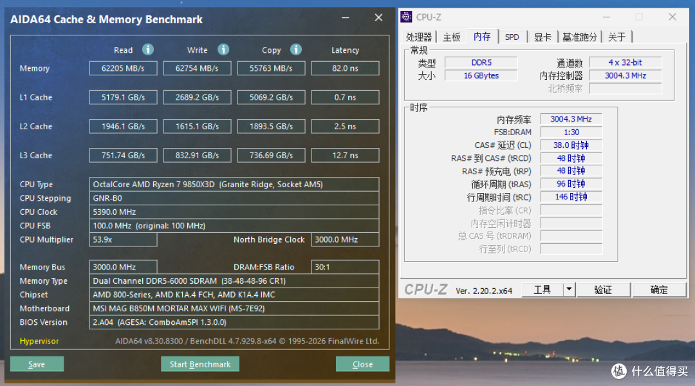This screenshot has height=386, width=695.
Task: Select the L2 Cache Read 1946.1 GB/s value
Action: pyautogui.click(x=123, y=126)
